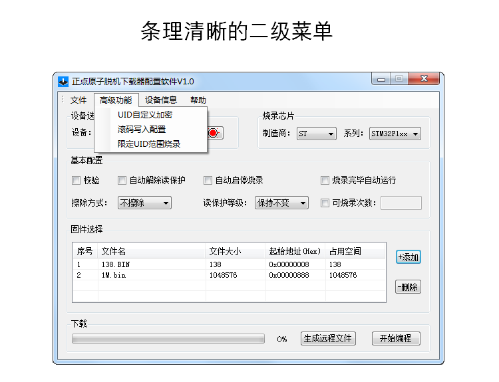Select the 138.BIN file row
Image resolution: width=499 pixels, height=382 pixels.
[229, 264]
